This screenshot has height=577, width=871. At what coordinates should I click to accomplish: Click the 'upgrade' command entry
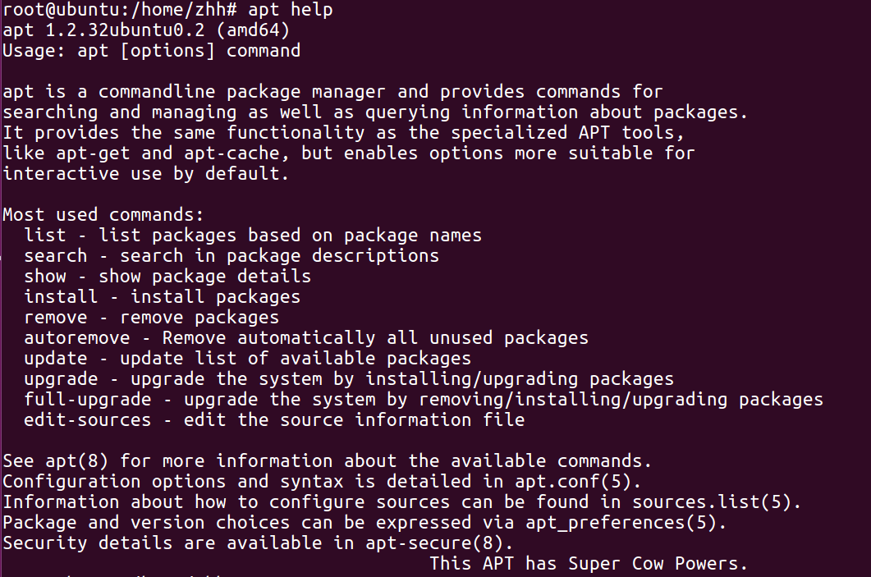(61, 379)
